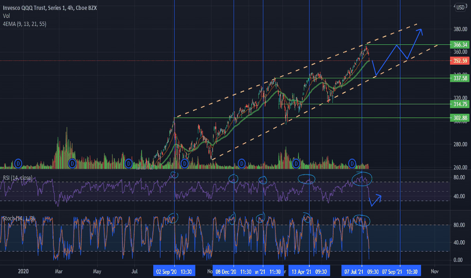471x278 pixels.
Task: Open the June 2021 dividend D marker
Action: (352, 163)
